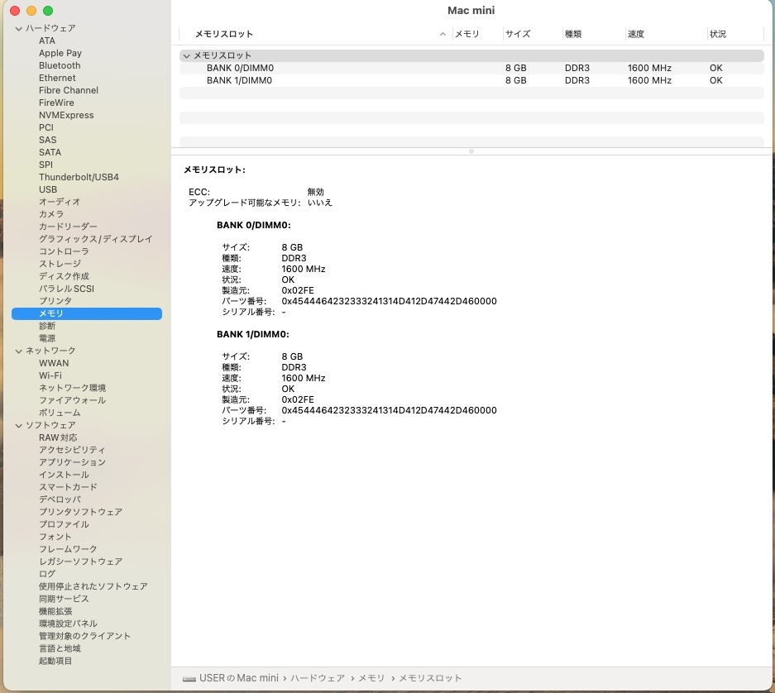Select BANK 0/DIMM0 table row
The height and width of the screenshot is (693, 775).
click(x=471, y=68)
